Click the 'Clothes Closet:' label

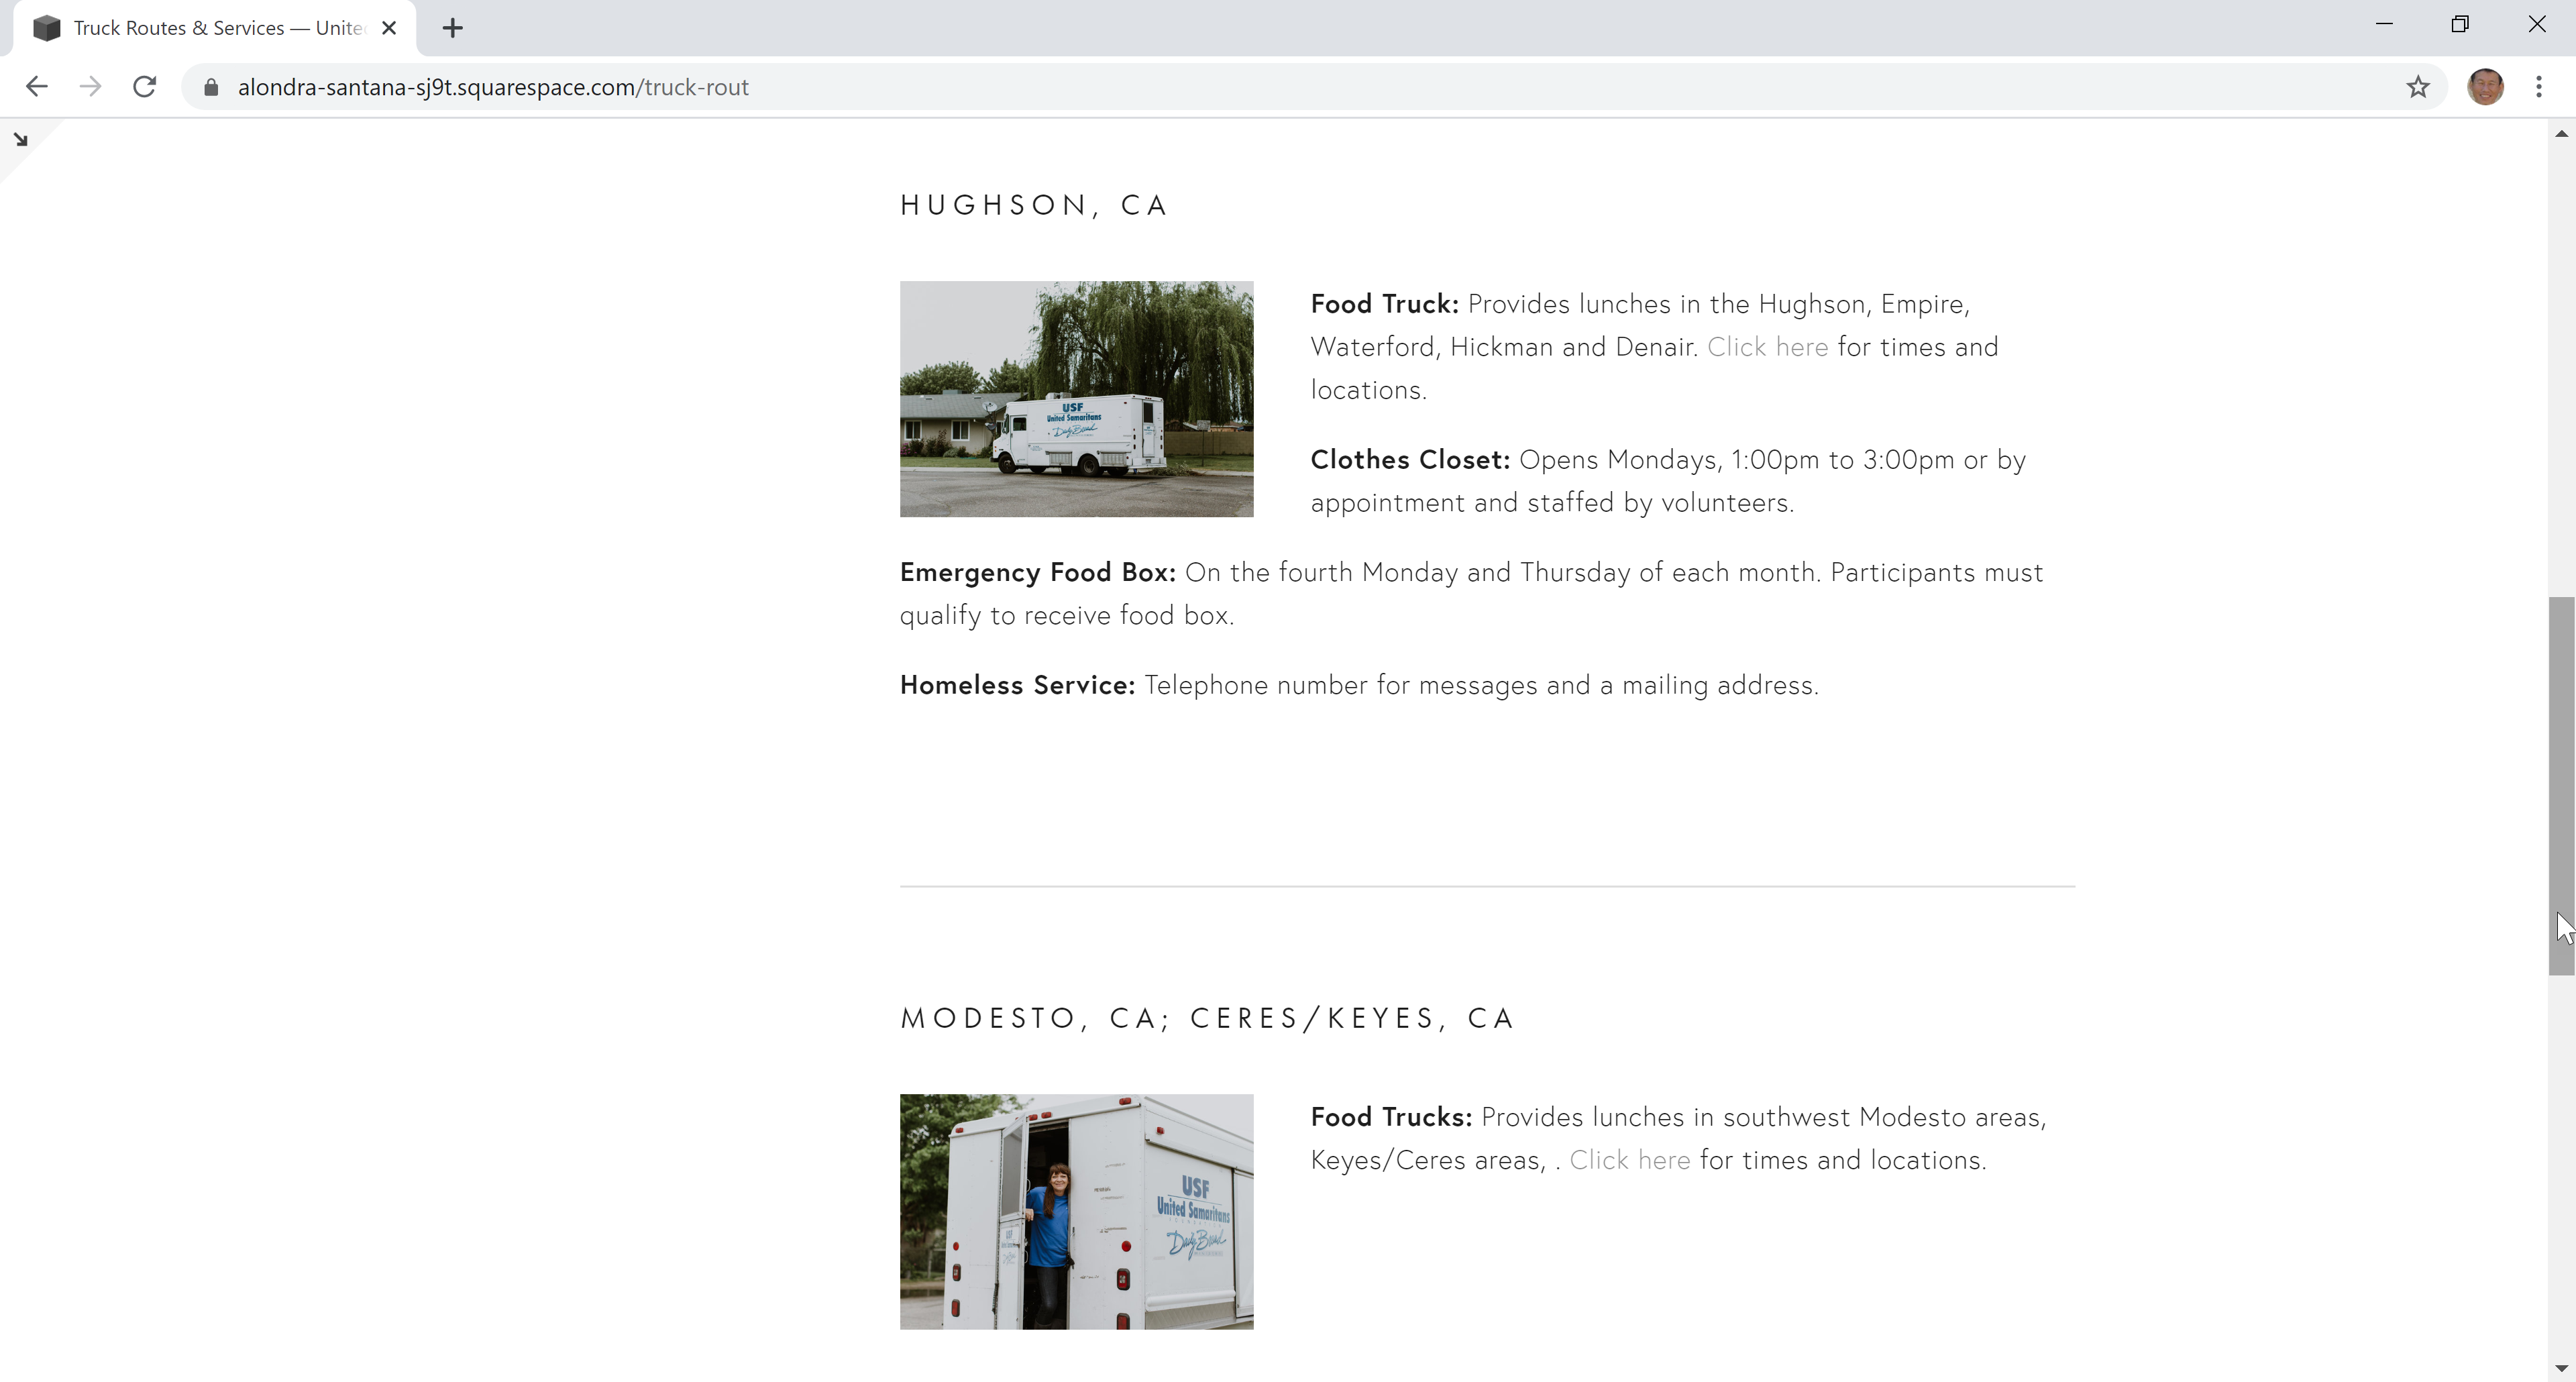coord(1410,460)
